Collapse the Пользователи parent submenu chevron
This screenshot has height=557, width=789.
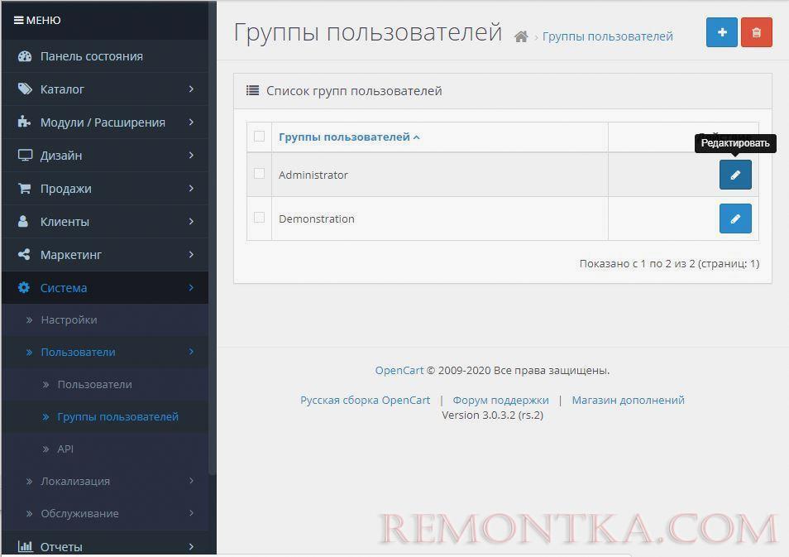191,352
